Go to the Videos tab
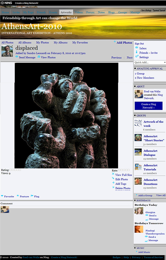This screenshot has width=166, height=260. 79,12
